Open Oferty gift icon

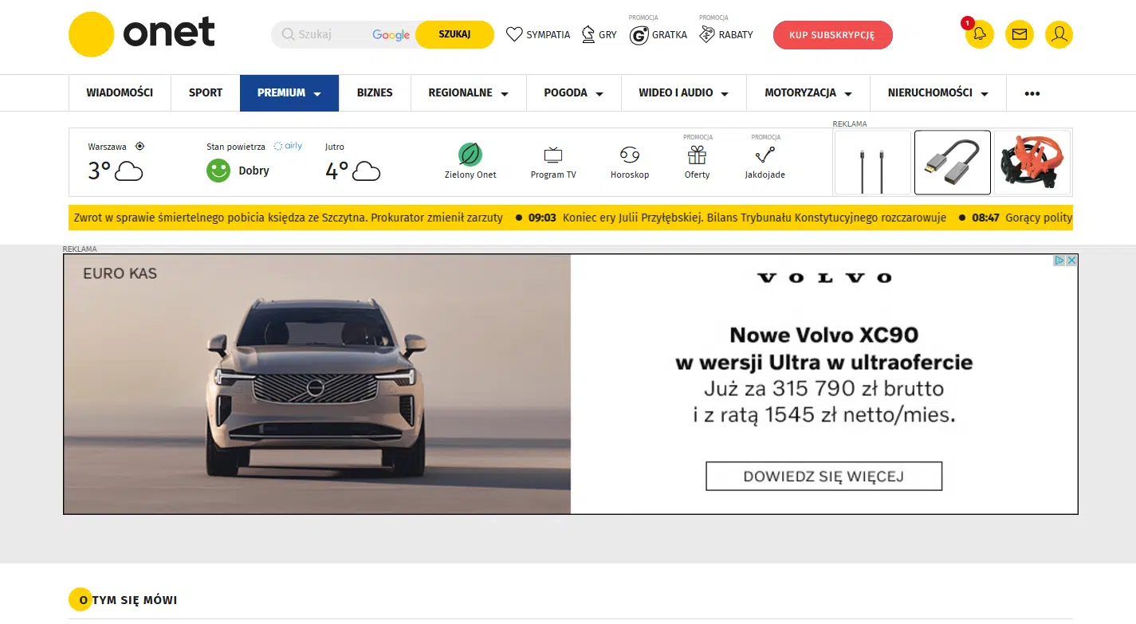pos(698,155)
